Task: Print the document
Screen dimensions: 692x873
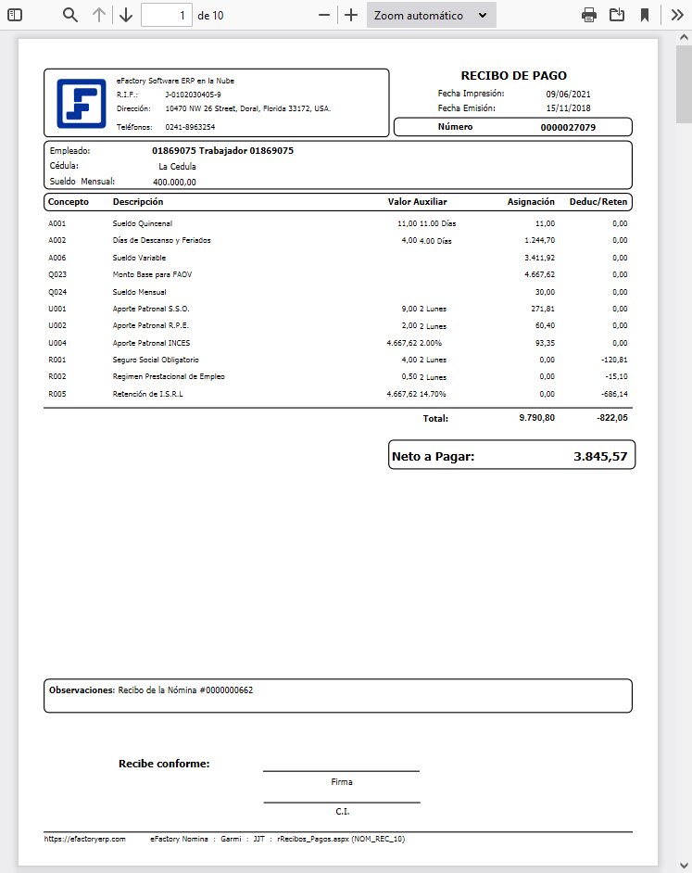Action: click(589, 15)
